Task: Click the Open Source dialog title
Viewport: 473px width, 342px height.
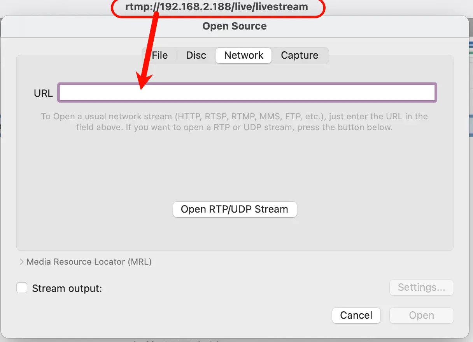Action: (235, 26)
